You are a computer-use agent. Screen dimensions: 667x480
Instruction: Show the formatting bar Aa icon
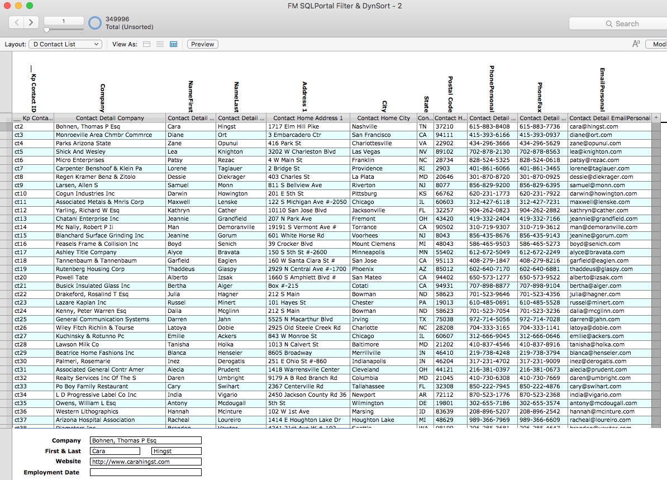[x=636, y=44]
